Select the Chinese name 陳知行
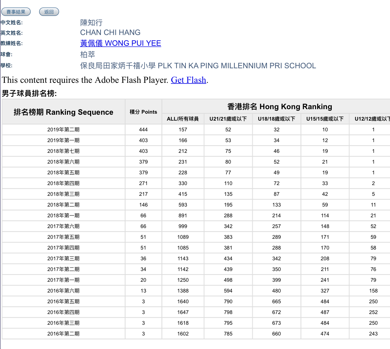The image size is (390, 349). tap(91, 23)
